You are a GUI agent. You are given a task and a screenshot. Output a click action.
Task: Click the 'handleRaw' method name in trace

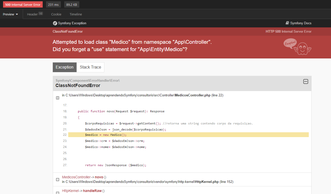(92, 191)
